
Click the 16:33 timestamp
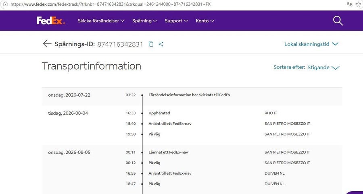(131, 113)
